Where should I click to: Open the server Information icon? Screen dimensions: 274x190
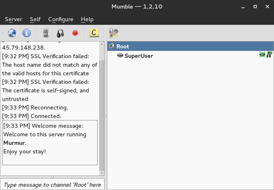point(27,33)
